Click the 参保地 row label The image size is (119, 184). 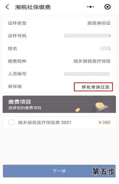click(15, 87)
